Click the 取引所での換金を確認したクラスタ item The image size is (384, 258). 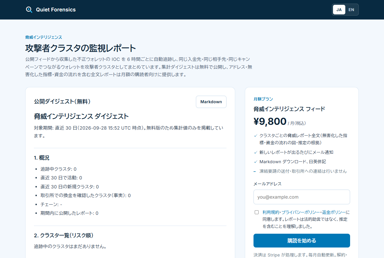click(x=85, y=195)
